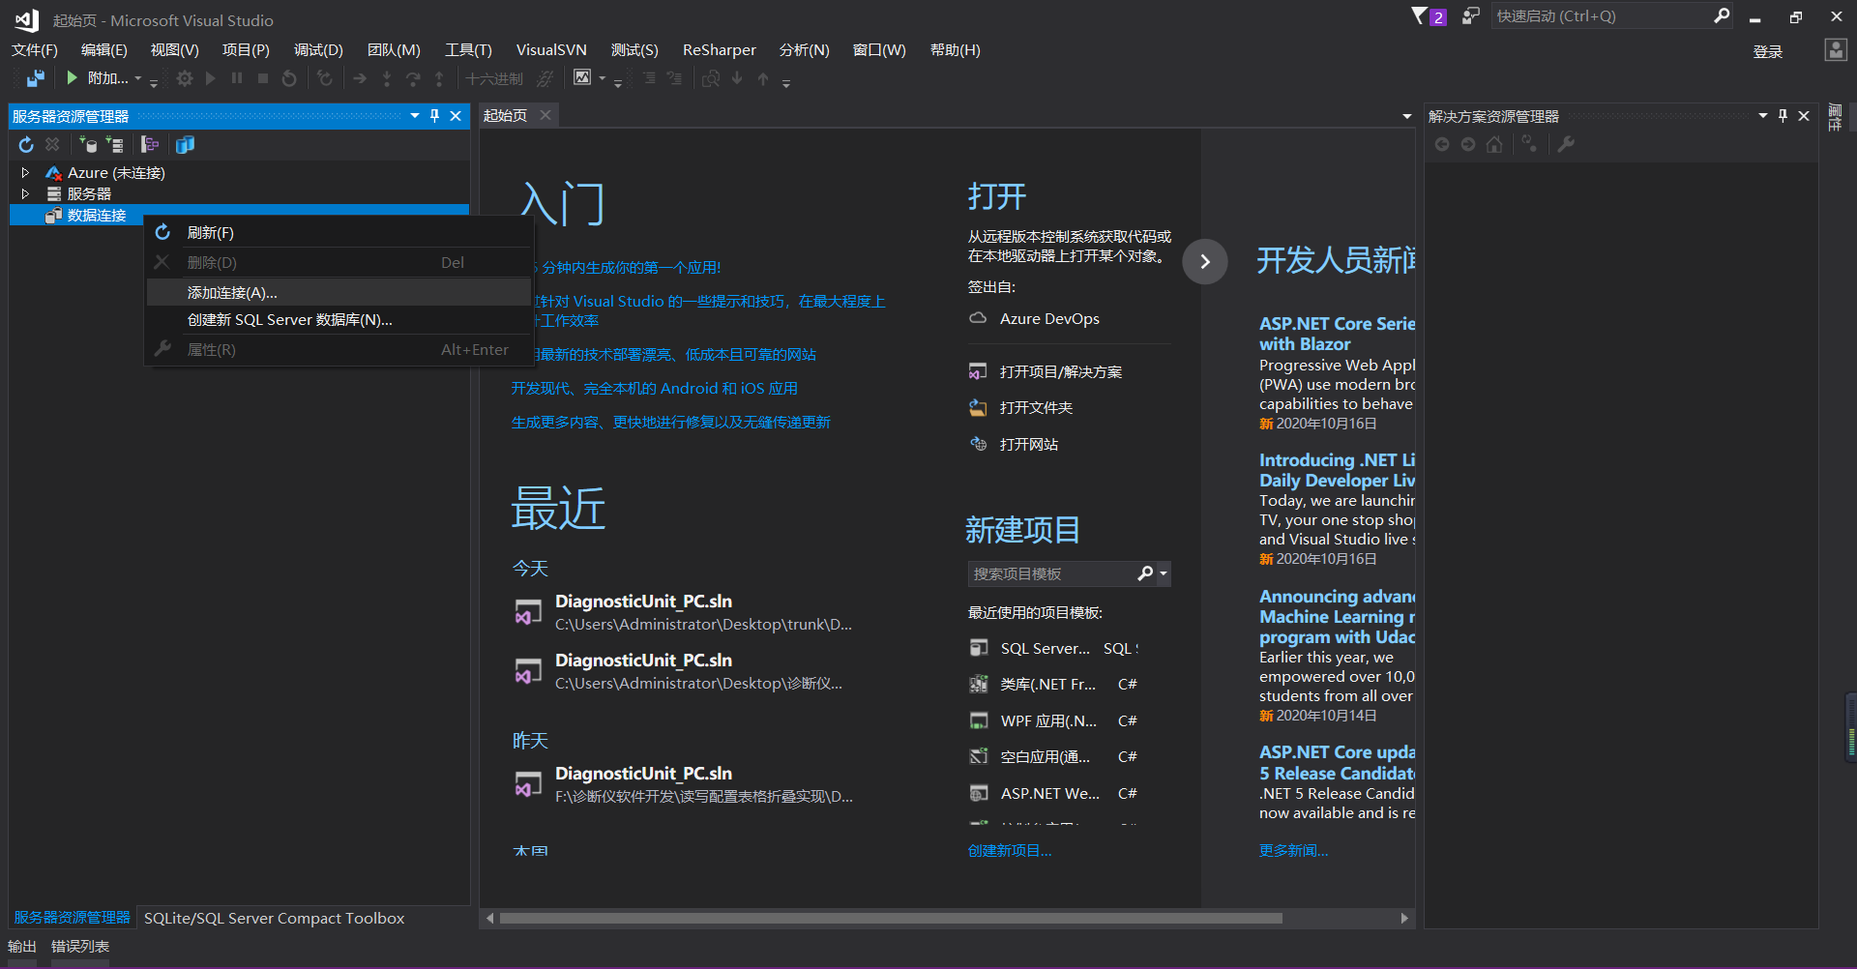Click 打开项目/解决方案 link
Image resolution: width=1857 pixels, height=969 pixels.
(1060, 372)
